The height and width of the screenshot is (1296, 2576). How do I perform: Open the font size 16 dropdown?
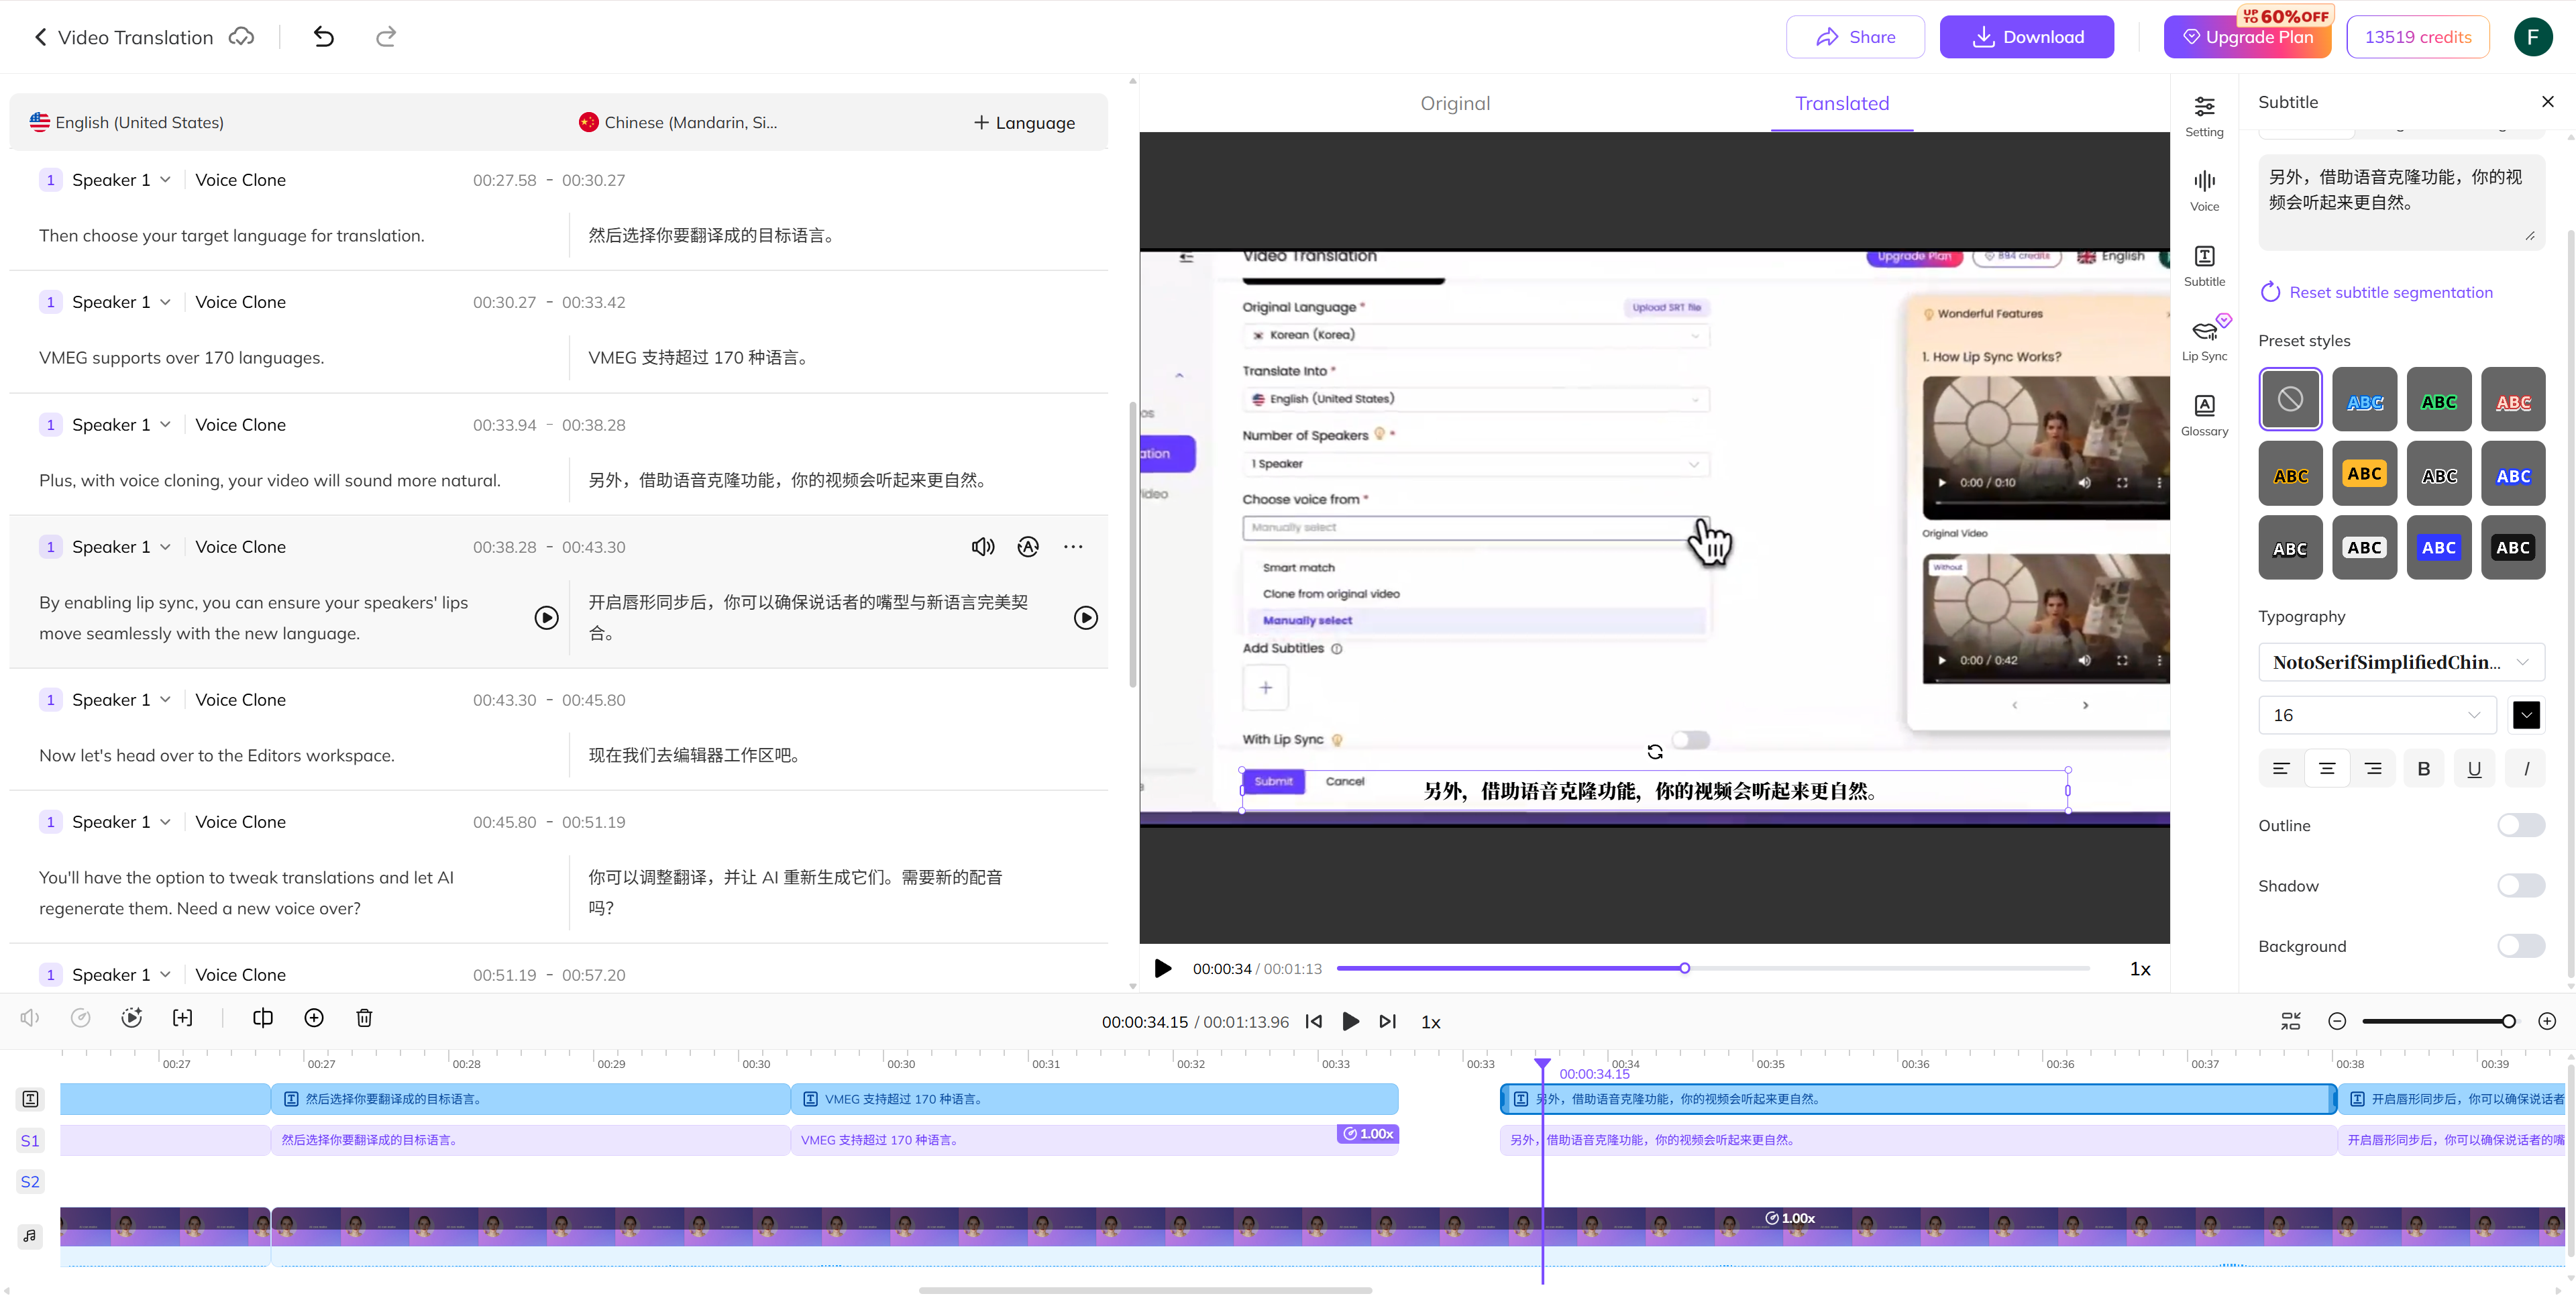[x=2377, y=714]
